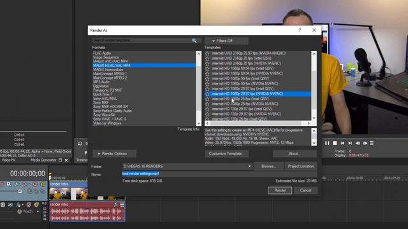Click the Templates list scroll-down arrow

tap(314, 118)
